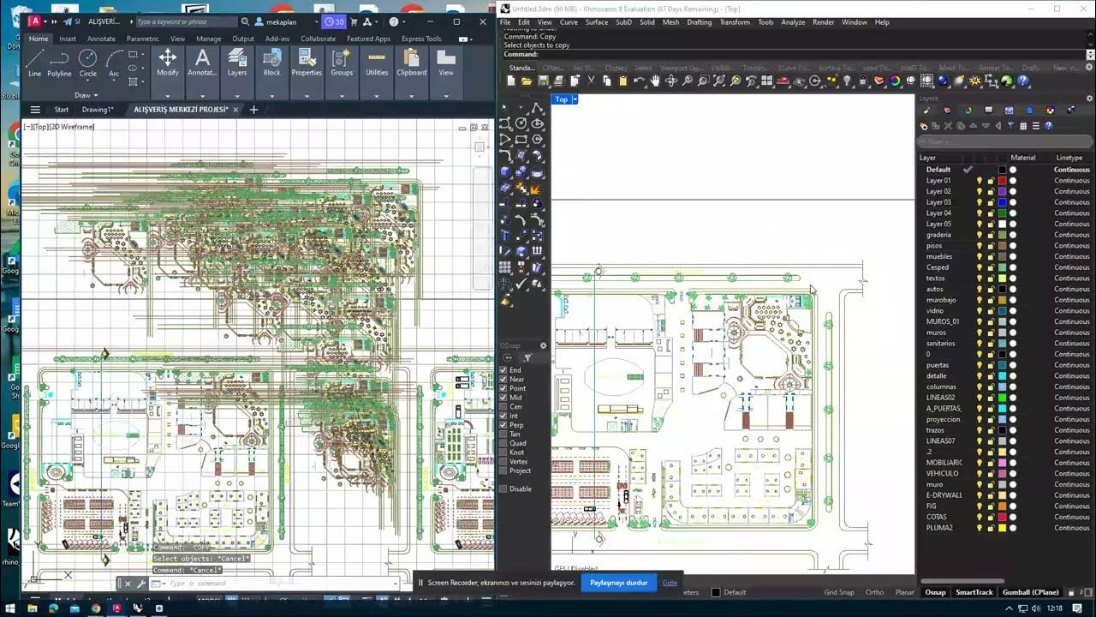Open the AutoCAD application menu logo
The width and height of the screenshot is (1096, 617).
coord(34,21)
